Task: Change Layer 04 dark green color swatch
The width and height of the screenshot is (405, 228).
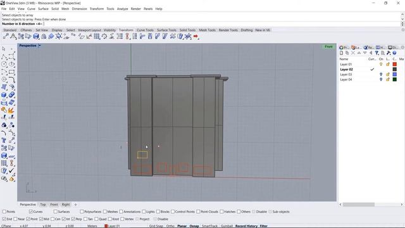Action: point(395,80)
